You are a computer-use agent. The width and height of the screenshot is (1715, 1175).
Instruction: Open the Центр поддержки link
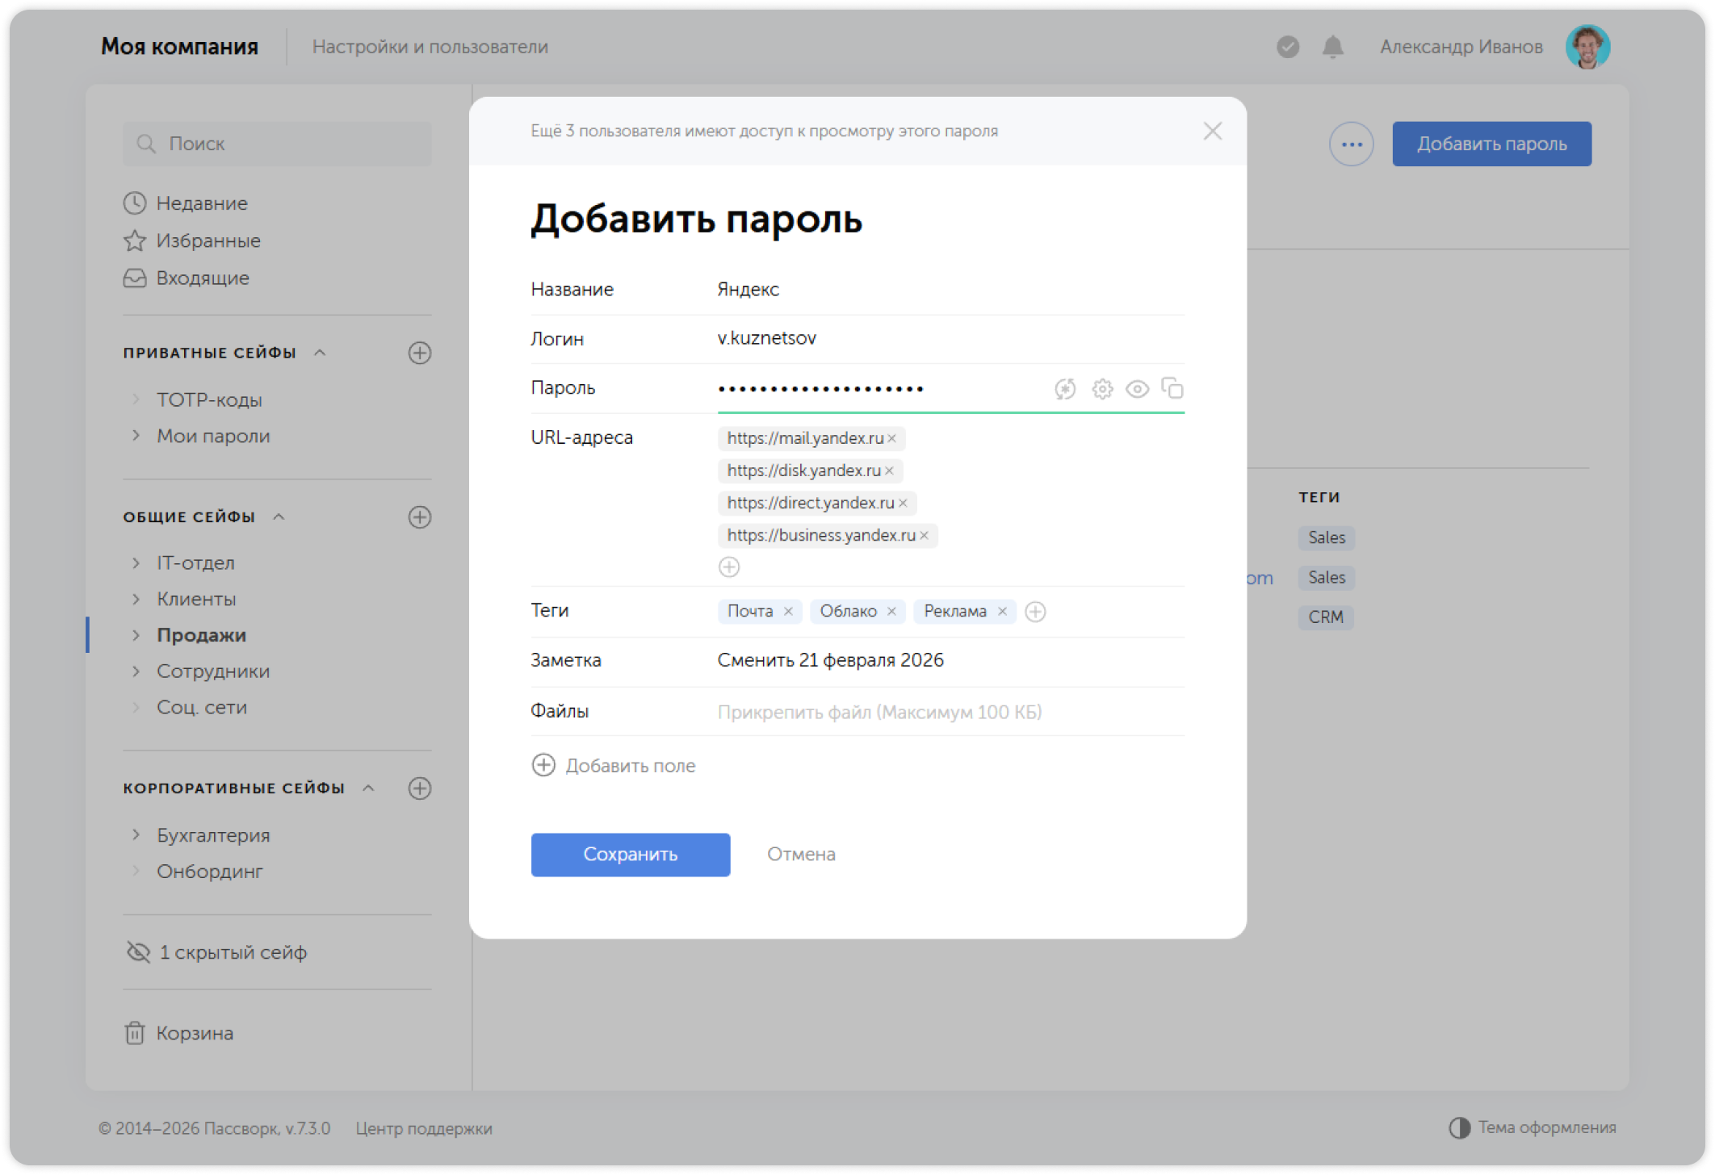pos(424,1129)
